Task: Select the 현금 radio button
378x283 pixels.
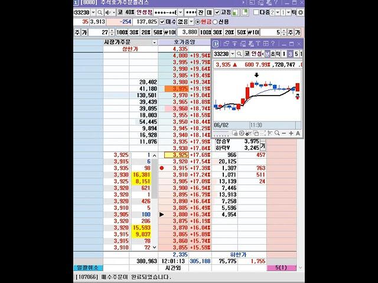Action: point(198,22)
